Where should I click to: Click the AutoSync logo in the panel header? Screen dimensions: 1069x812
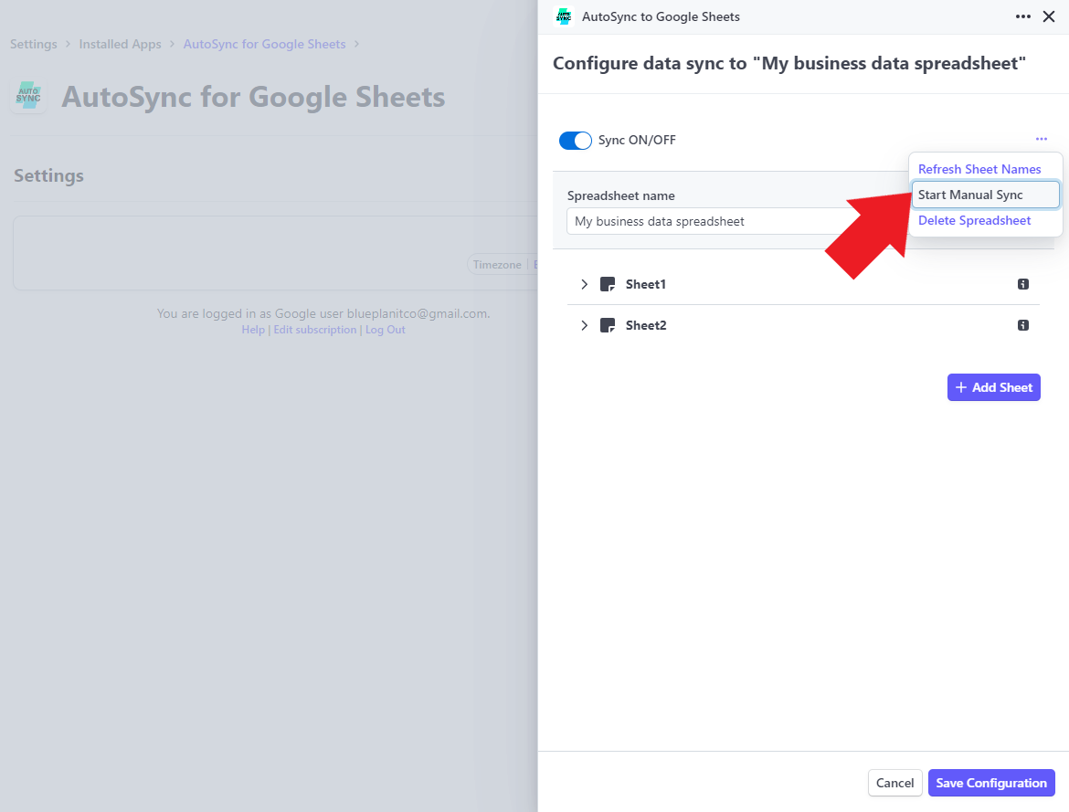564,17
